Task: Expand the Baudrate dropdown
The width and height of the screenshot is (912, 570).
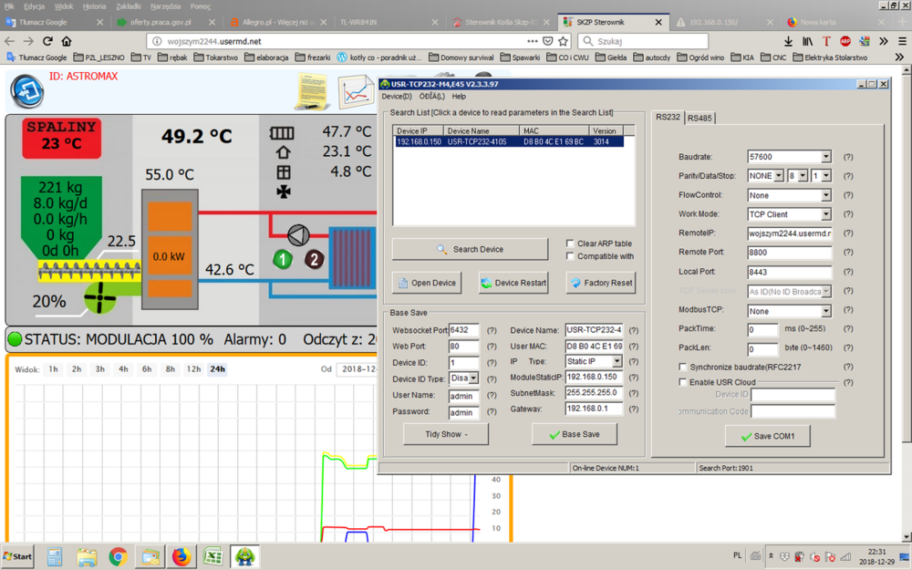Action: coord(825,157)
